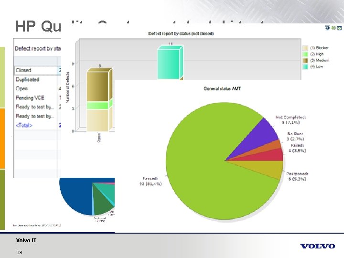
Task: Click the Medium legend color swatch
Action: pos(305,61)
